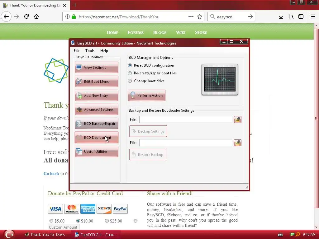Browse for restore file icon
This screenshot has width=319, height=239.
[238, 143]
